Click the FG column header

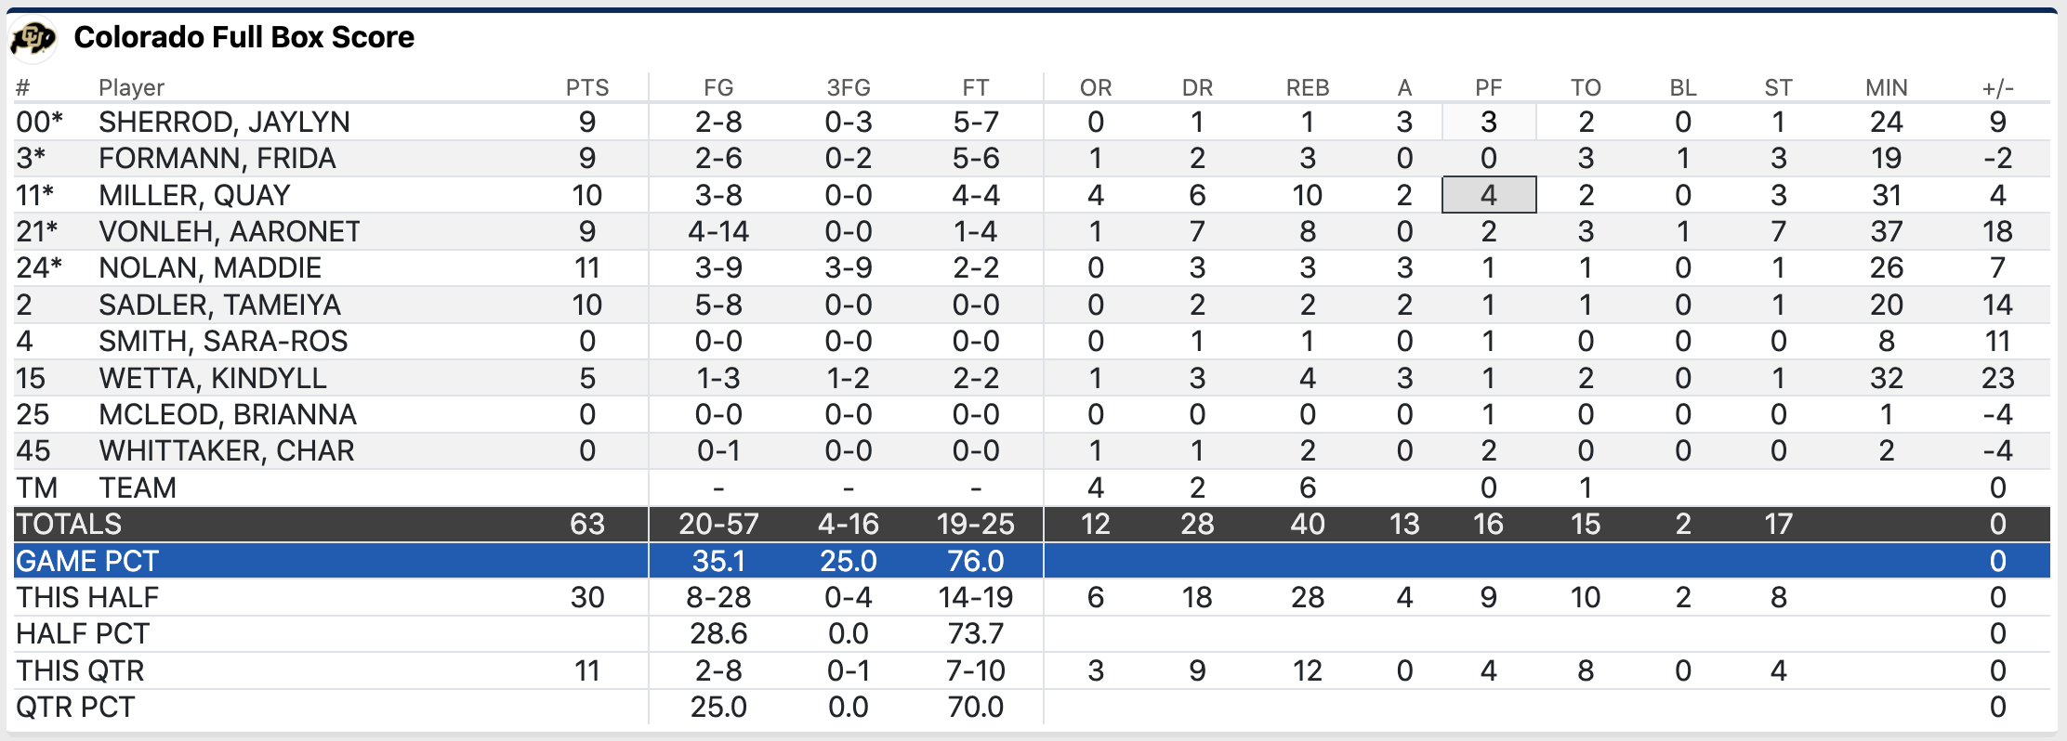pyautogui.click(x=718, y=88)
